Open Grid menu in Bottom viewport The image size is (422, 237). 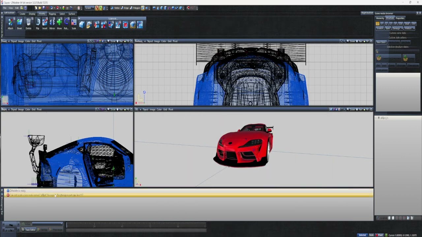coord(169,41)
